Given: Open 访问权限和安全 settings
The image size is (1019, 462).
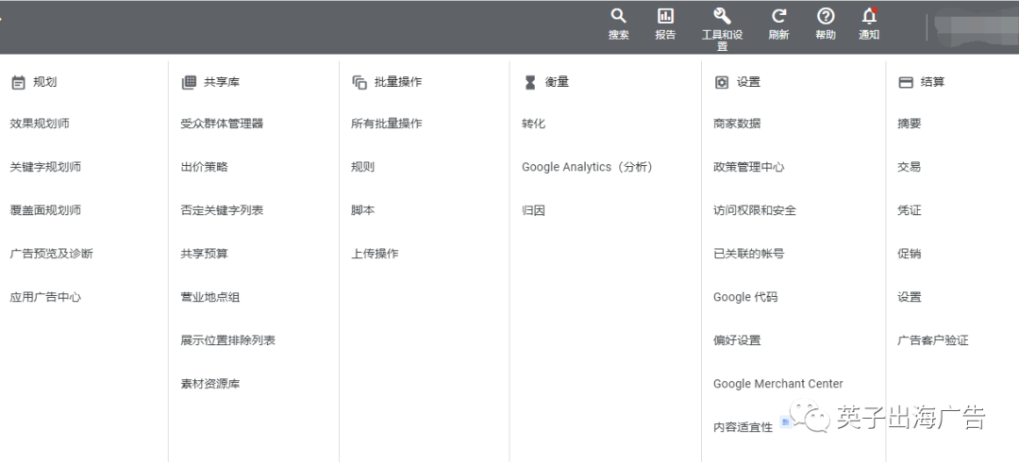Looking at the screenshot, I should pyautogui.click(x=755, y=210).
